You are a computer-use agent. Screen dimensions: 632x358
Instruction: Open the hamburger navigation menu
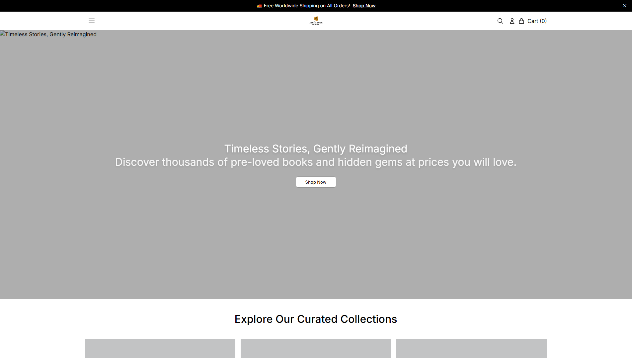[x=92, y=21]
